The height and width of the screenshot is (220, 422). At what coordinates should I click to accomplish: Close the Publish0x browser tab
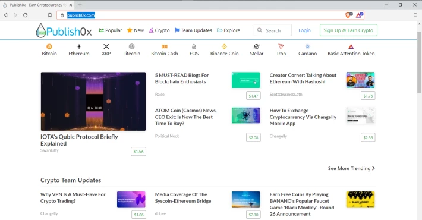click(x=71, y=5)
